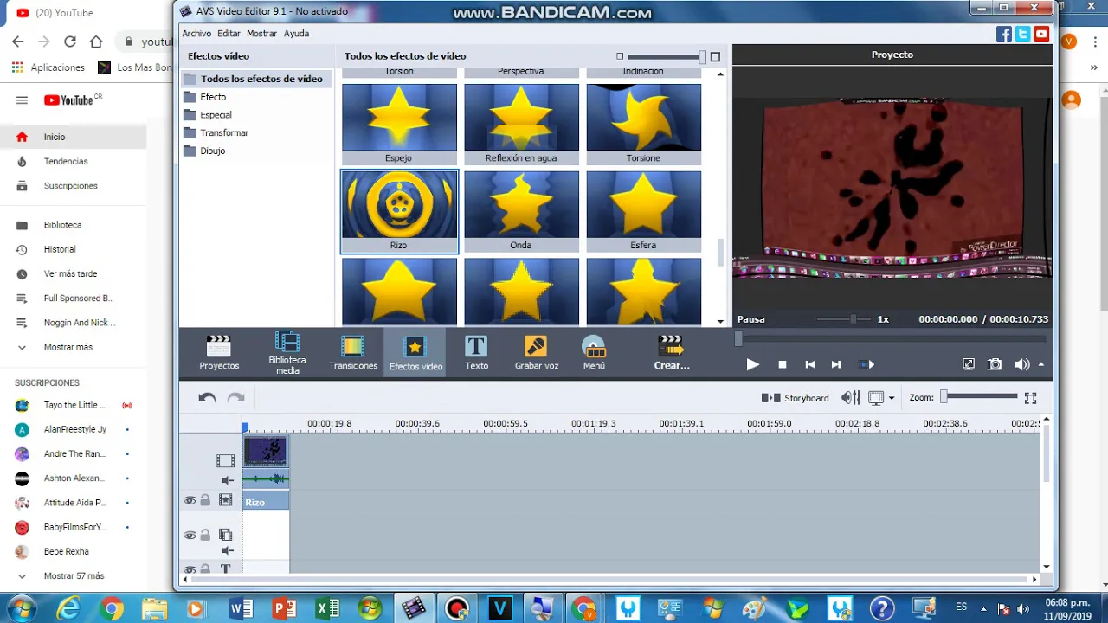Lock the overlay track
This screenshot has height=623, width=1108.
[205, 535]
